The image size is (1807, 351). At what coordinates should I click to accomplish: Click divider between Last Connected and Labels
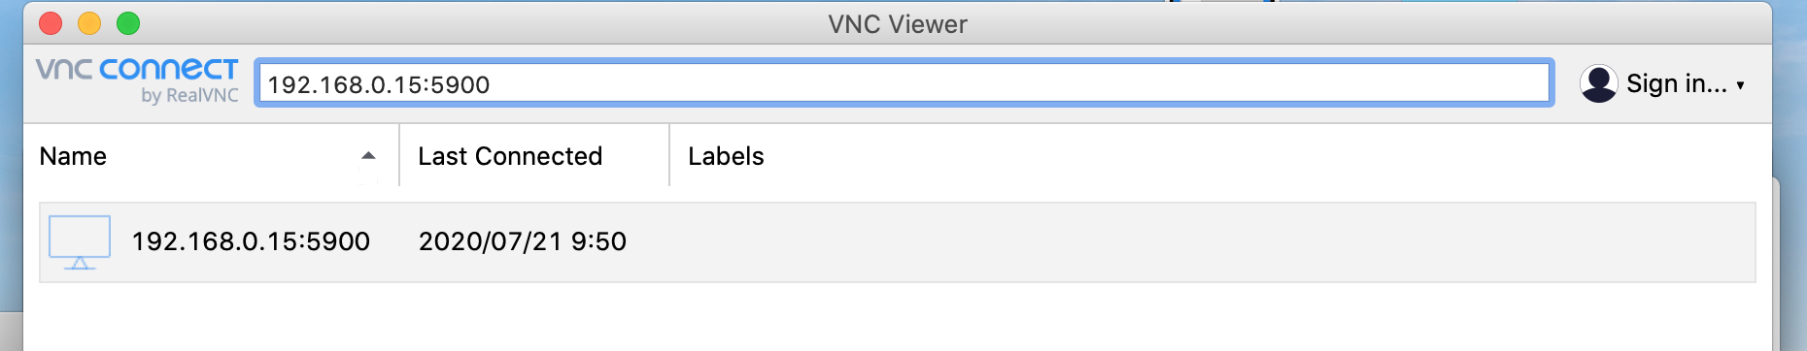click(x=669, y=155)
